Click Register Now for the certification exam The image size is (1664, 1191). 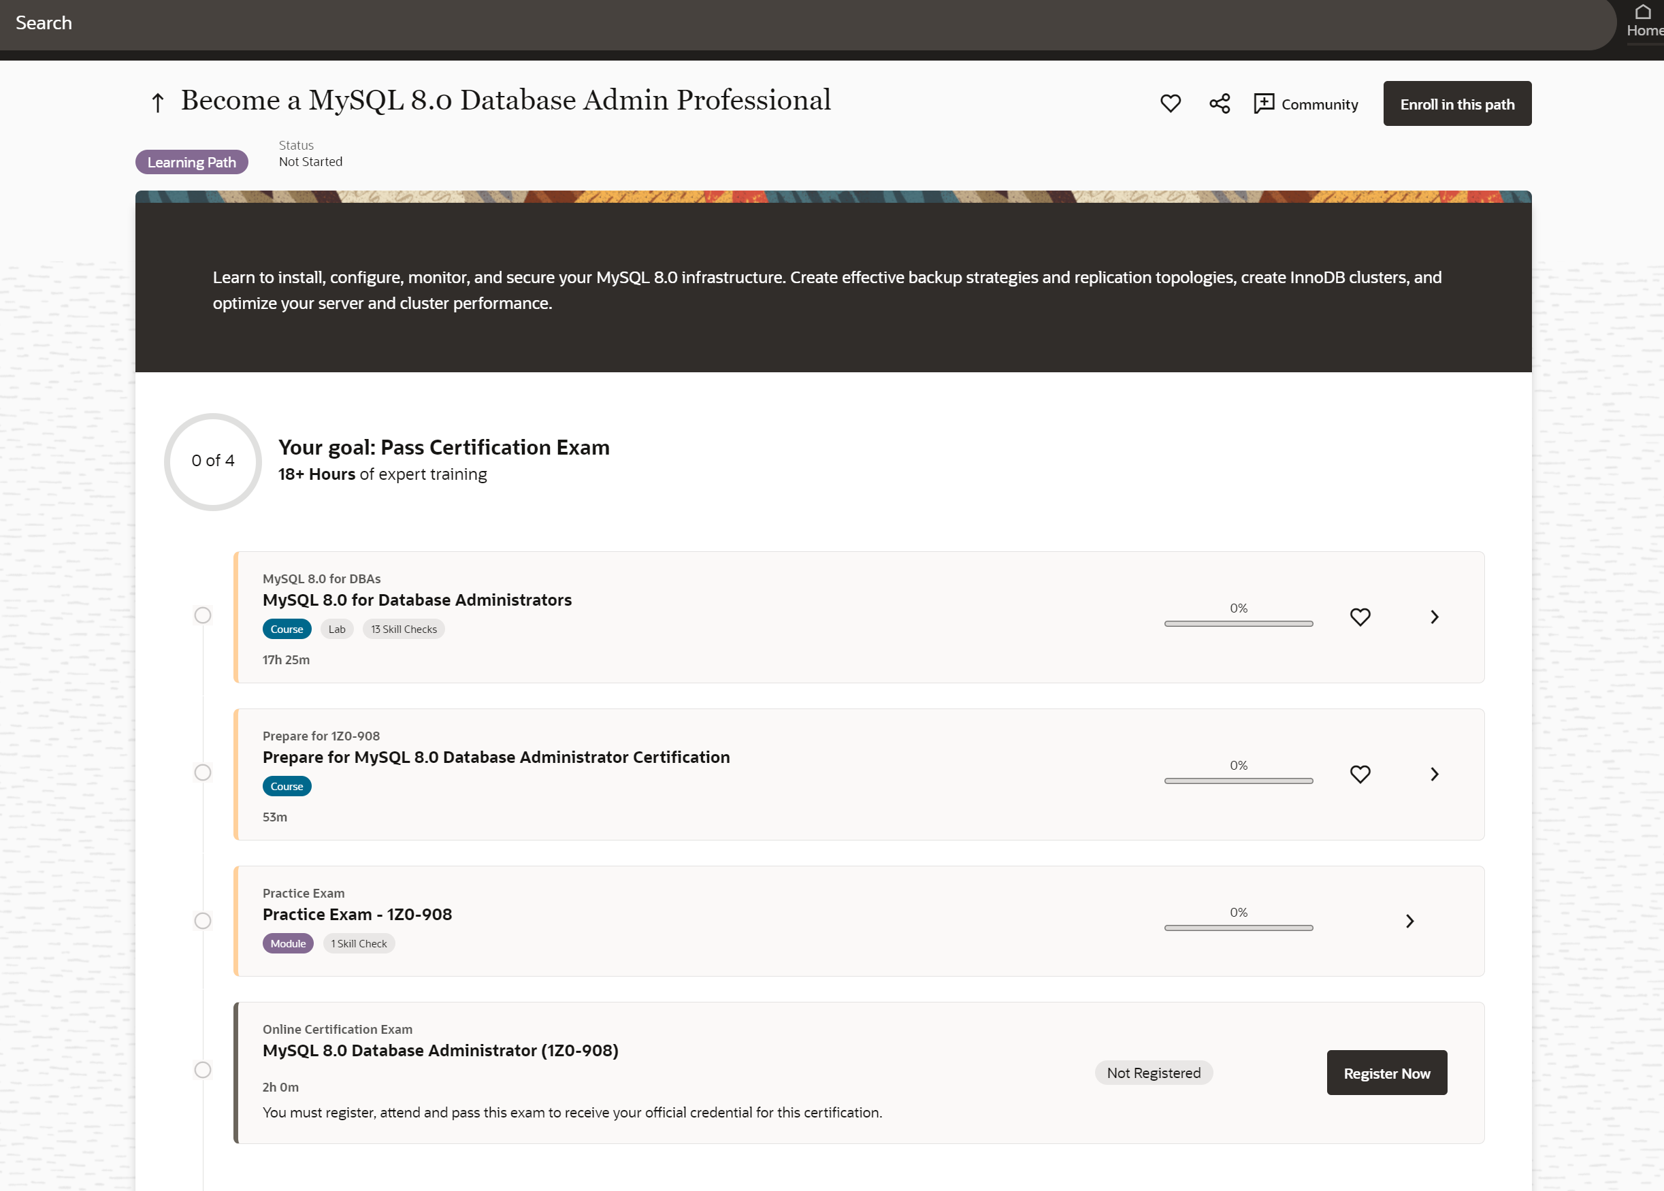tap(1386, 1073)
